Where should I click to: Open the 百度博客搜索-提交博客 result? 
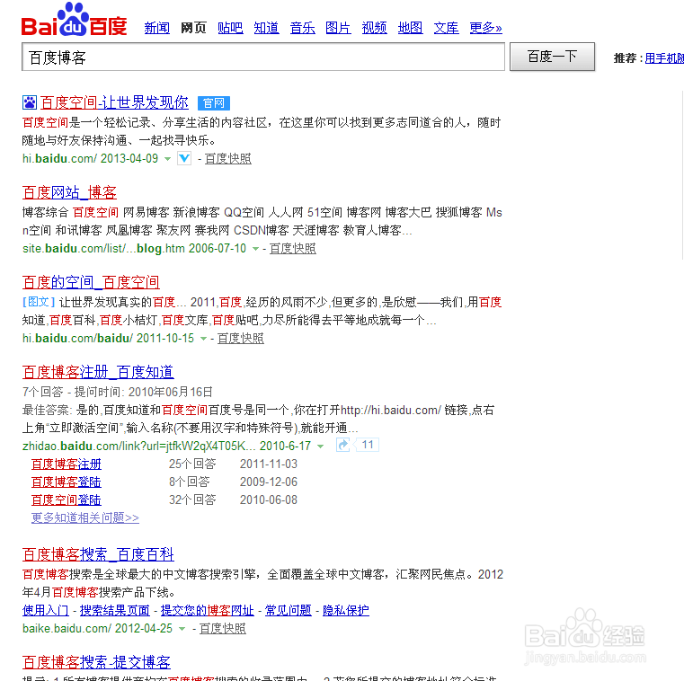click(96, 662)
